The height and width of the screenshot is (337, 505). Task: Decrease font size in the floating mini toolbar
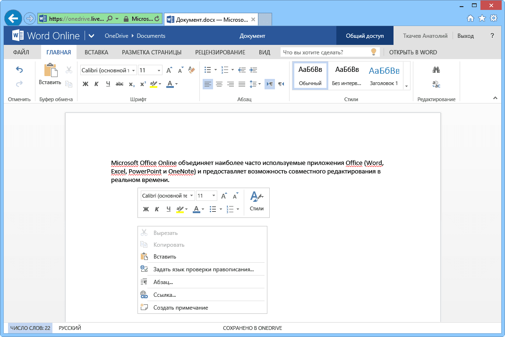235,196
